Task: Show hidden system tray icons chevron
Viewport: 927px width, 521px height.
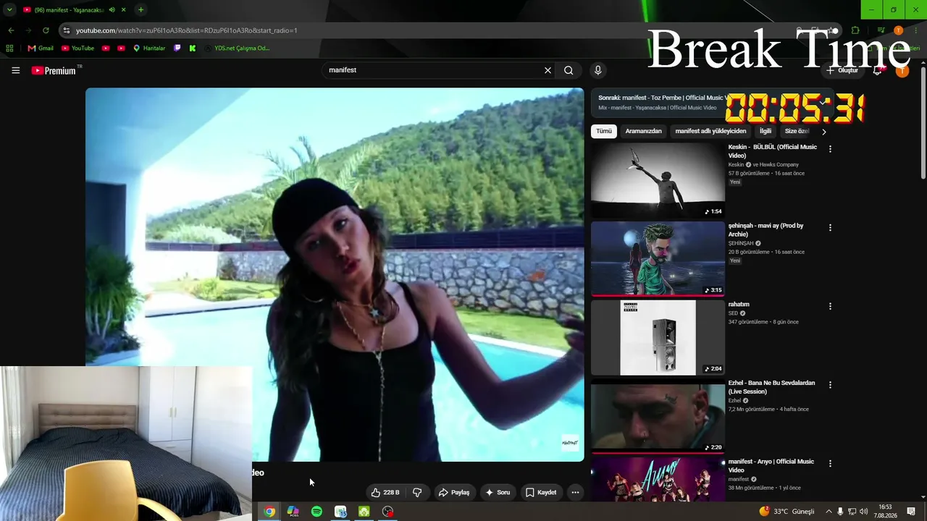Action: pos(829,512)
